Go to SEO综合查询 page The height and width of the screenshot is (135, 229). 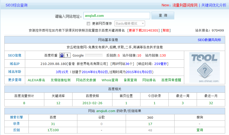point(17,5)
